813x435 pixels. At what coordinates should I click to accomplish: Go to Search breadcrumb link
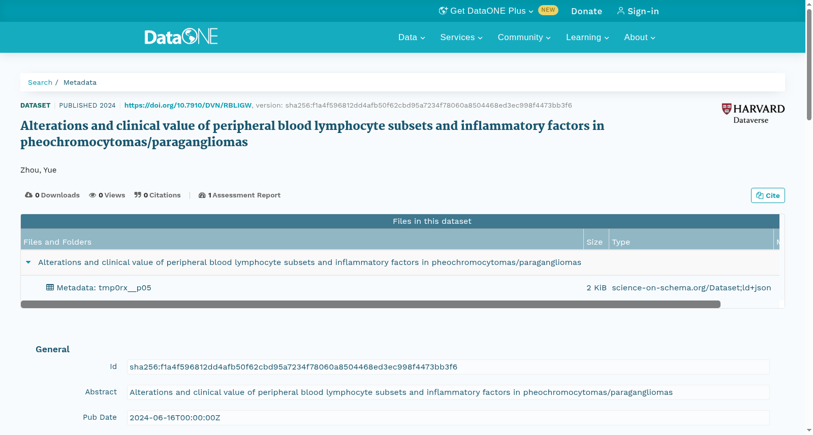point(40,82)
